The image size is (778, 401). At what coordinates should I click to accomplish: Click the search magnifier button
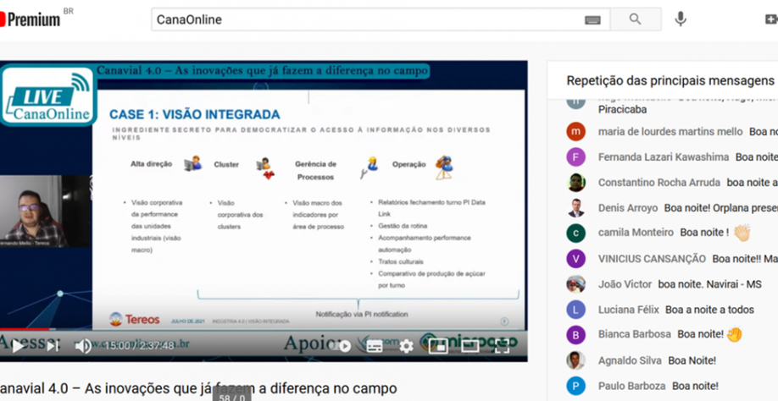point(635,19)
